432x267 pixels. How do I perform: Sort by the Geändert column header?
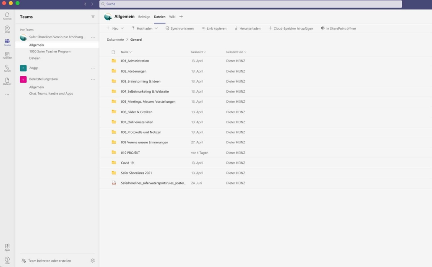pyautogui.click(x=198, y=52)
